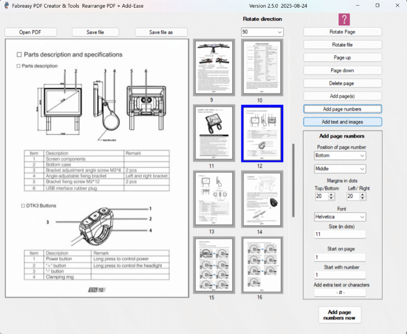The image size is (407, 334).
Task: Click the pink question mark help icon
Action: [344, 19]
